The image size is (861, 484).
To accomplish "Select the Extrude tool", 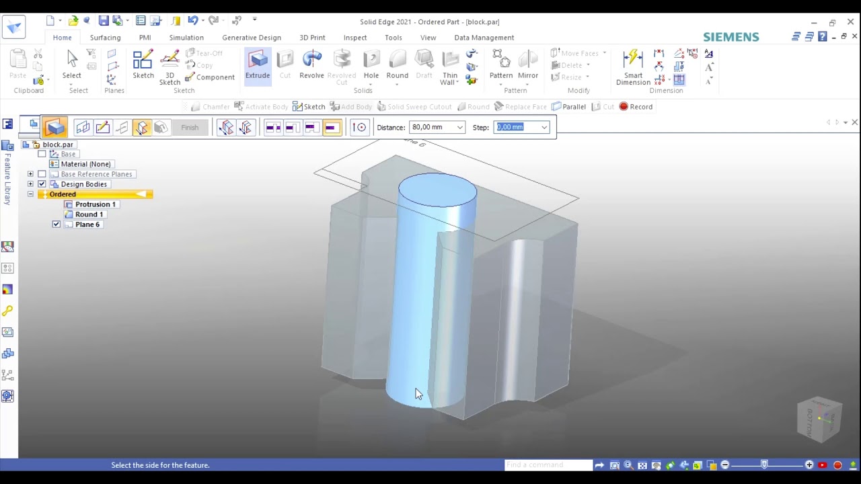I will click(258, 66).
